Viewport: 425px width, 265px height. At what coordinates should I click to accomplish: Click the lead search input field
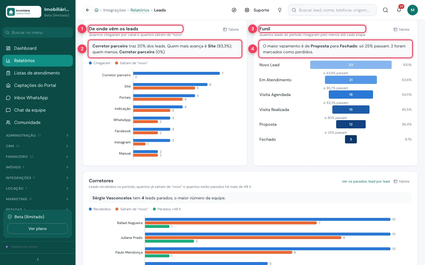332,10
